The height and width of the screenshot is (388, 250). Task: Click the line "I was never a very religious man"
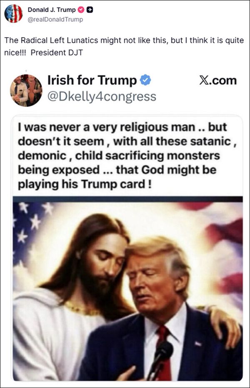pyautogui.click(x=106, y=127)
